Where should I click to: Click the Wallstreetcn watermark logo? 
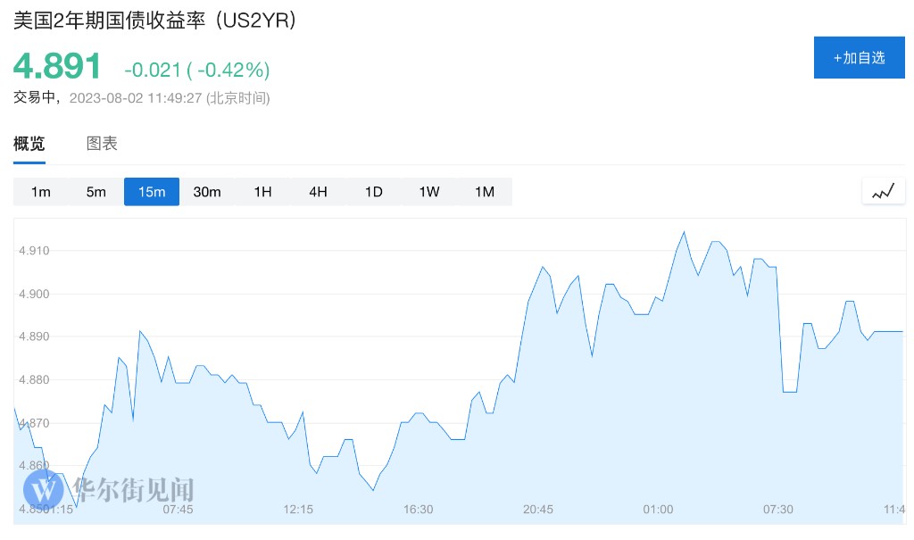pos(109,489)
